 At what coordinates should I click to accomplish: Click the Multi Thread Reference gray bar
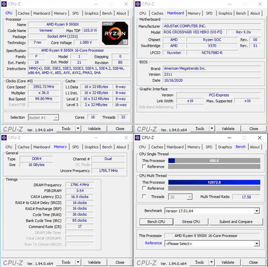214,188
